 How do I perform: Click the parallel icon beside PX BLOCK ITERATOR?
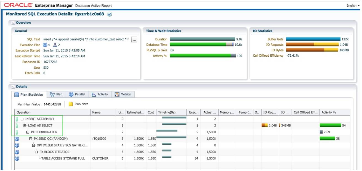tap(17, 152)
